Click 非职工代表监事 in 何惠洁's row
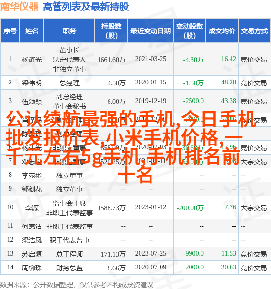 70,227
